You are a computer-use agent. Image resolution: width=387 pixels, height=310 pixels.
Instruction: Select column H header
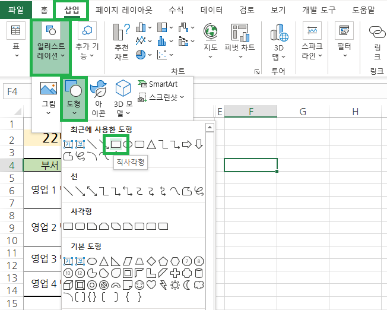[355, 112]
